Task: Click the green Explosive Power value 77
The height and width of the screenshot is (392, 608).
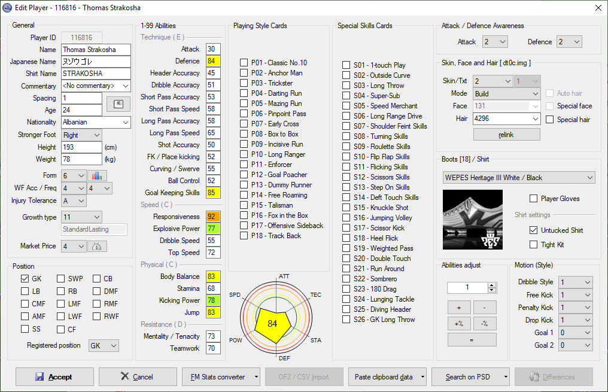Action: click(x=213, y=229)
